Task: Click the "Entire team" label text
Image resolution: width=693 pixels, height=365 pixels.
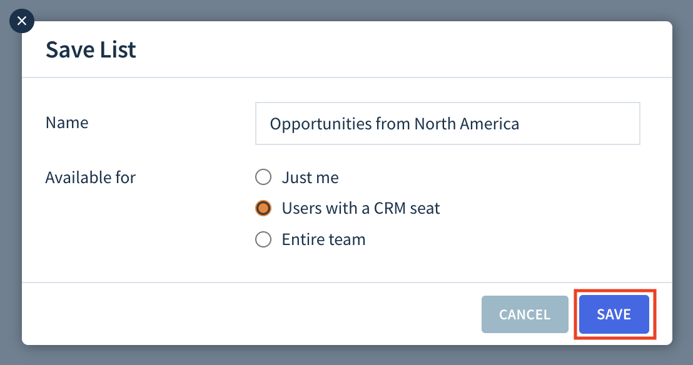Action: (323, 239)
